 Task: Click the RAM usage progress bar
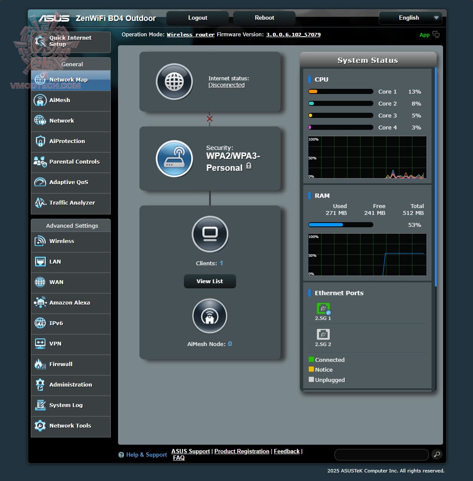[x=340, y=225]
